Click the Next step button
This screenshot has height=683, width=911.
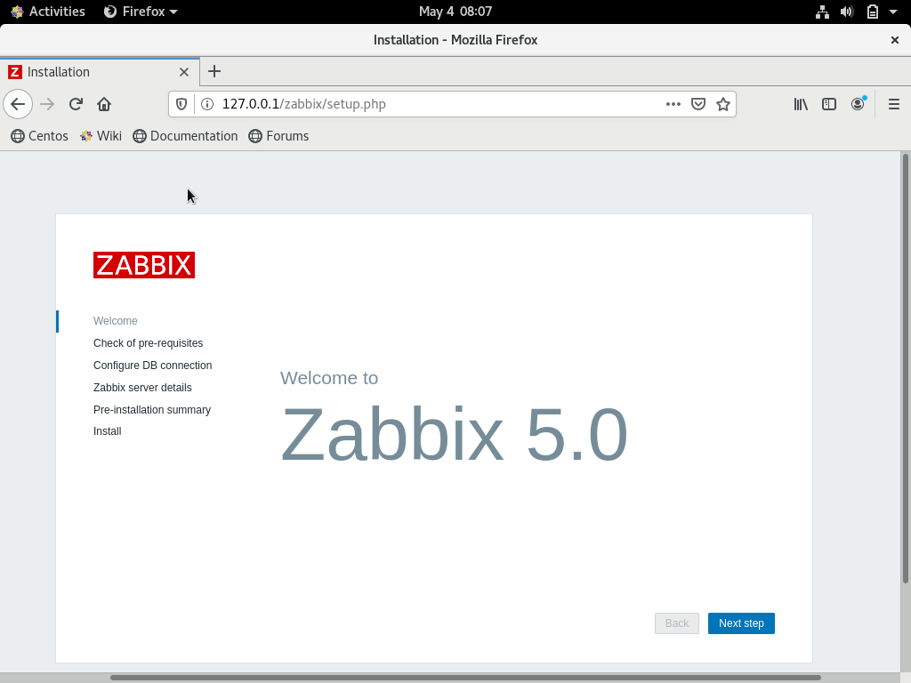(741, 623)
